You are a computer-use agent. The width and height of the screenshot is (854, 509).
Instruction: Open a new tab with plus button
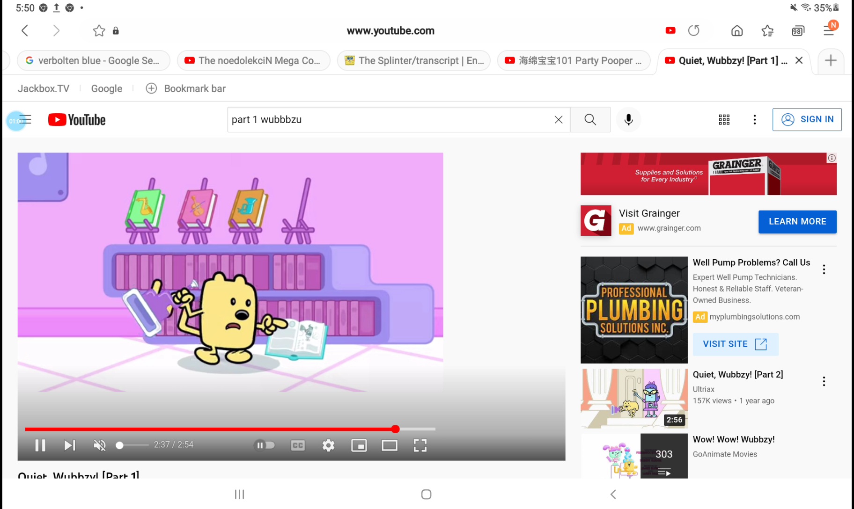831,60
